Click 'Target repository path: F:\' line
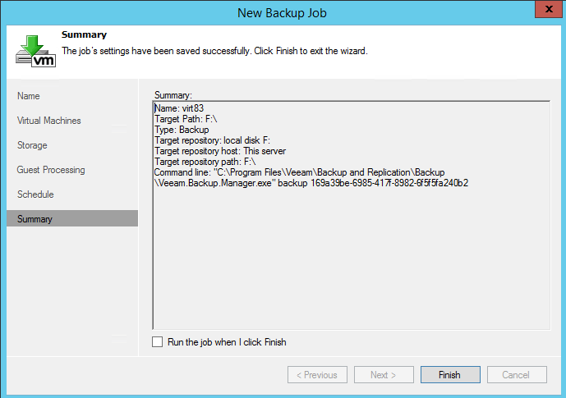The width and height of the screenshot is (566, 398). [x=205, y=162]
